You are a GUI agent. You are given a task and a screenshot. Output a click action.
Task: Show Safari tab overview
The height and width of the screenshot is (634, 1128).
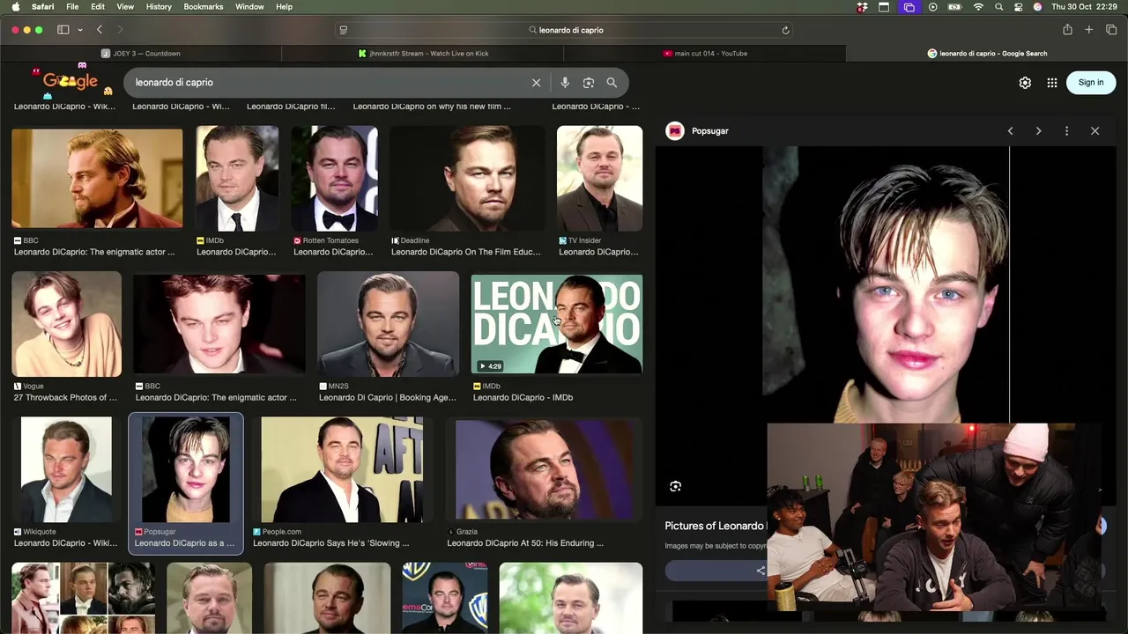click(x=1111, y=30)
